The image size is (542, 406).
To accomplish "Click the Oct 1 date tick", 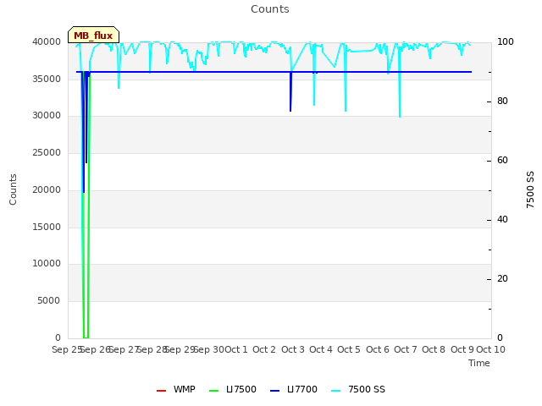I will (236, 349).
